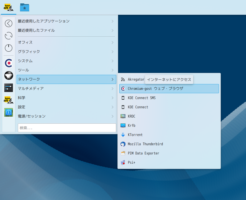Screen dimensions: 246x200
Task: Click the PIM Data Exporter icon
Action: pos(123,153)
